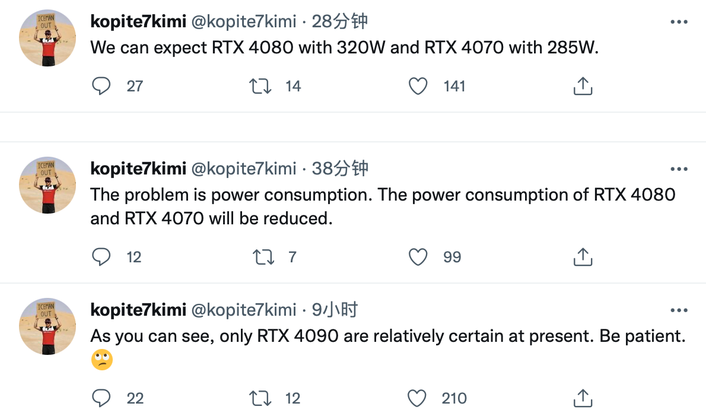Share the RTX 4090 Be patient tweet
706x419 pixels.
(583, 398)
